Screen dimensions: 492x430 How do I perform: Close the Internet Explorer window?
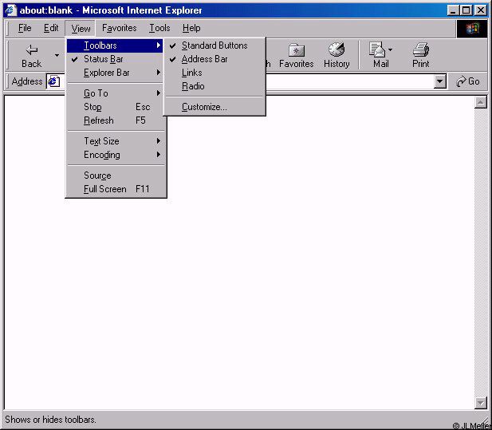480,10
